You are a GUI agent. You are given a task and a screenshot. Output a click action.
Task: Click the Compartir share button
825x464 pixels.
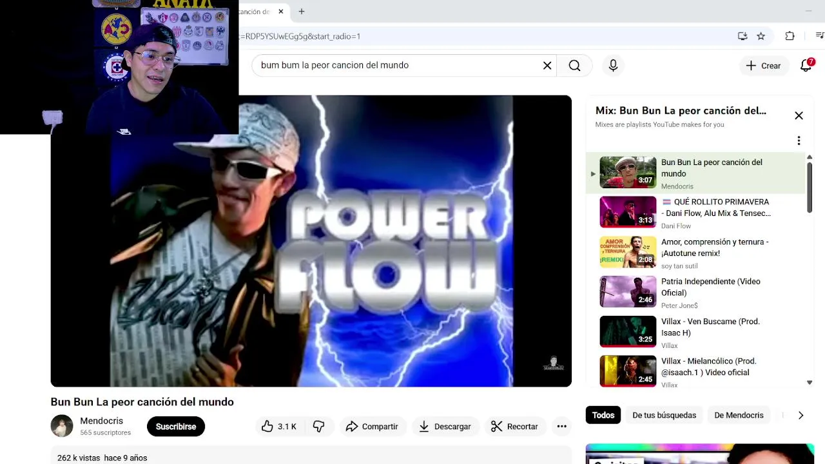click(372, 427)
